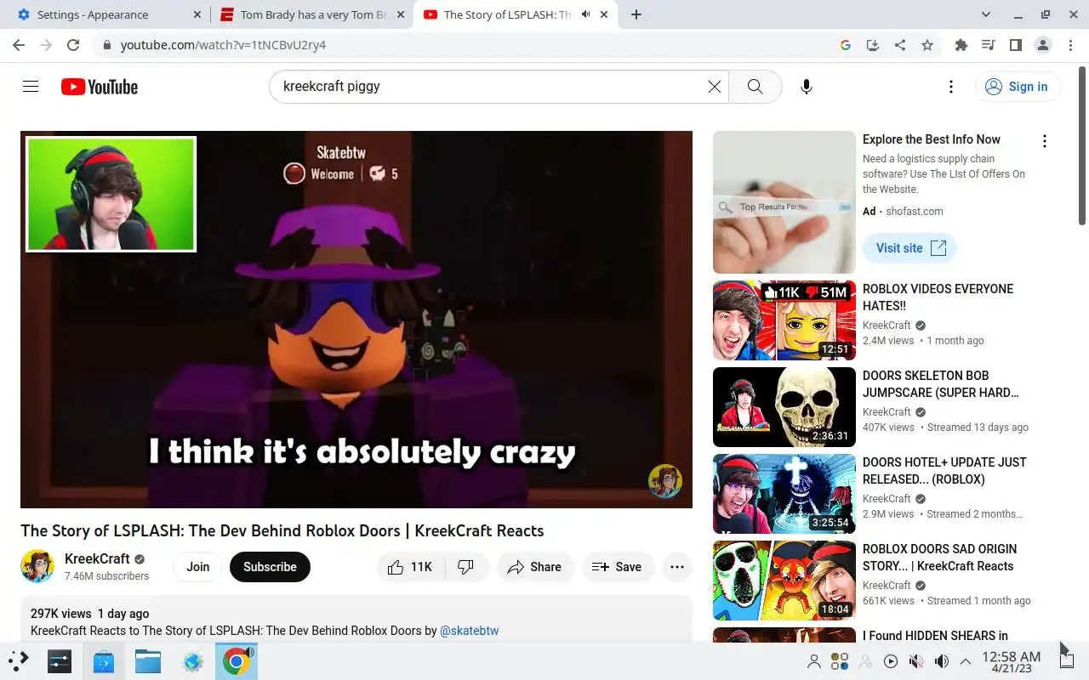
Task: Open system settings mixer icon in taskbar
Action: click(60, 660)
